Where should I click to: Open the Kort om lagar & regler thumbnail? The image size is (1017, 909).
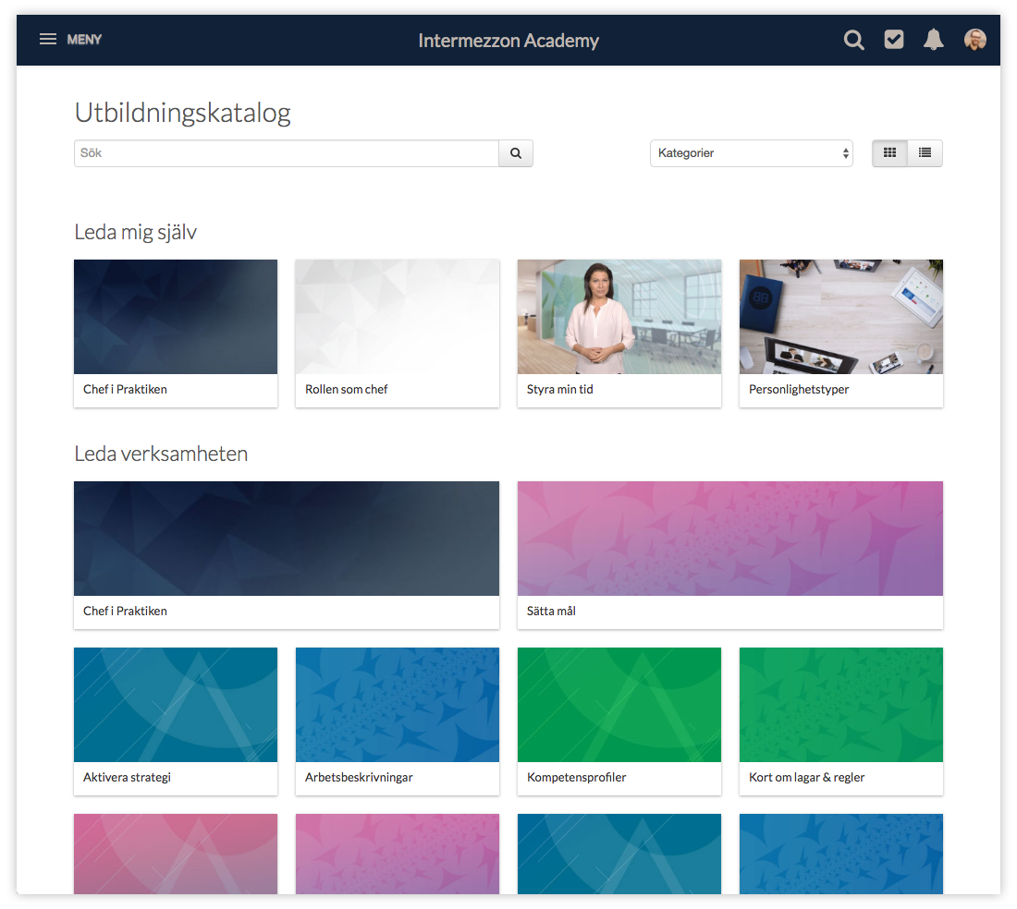click(x=841, y=705)
